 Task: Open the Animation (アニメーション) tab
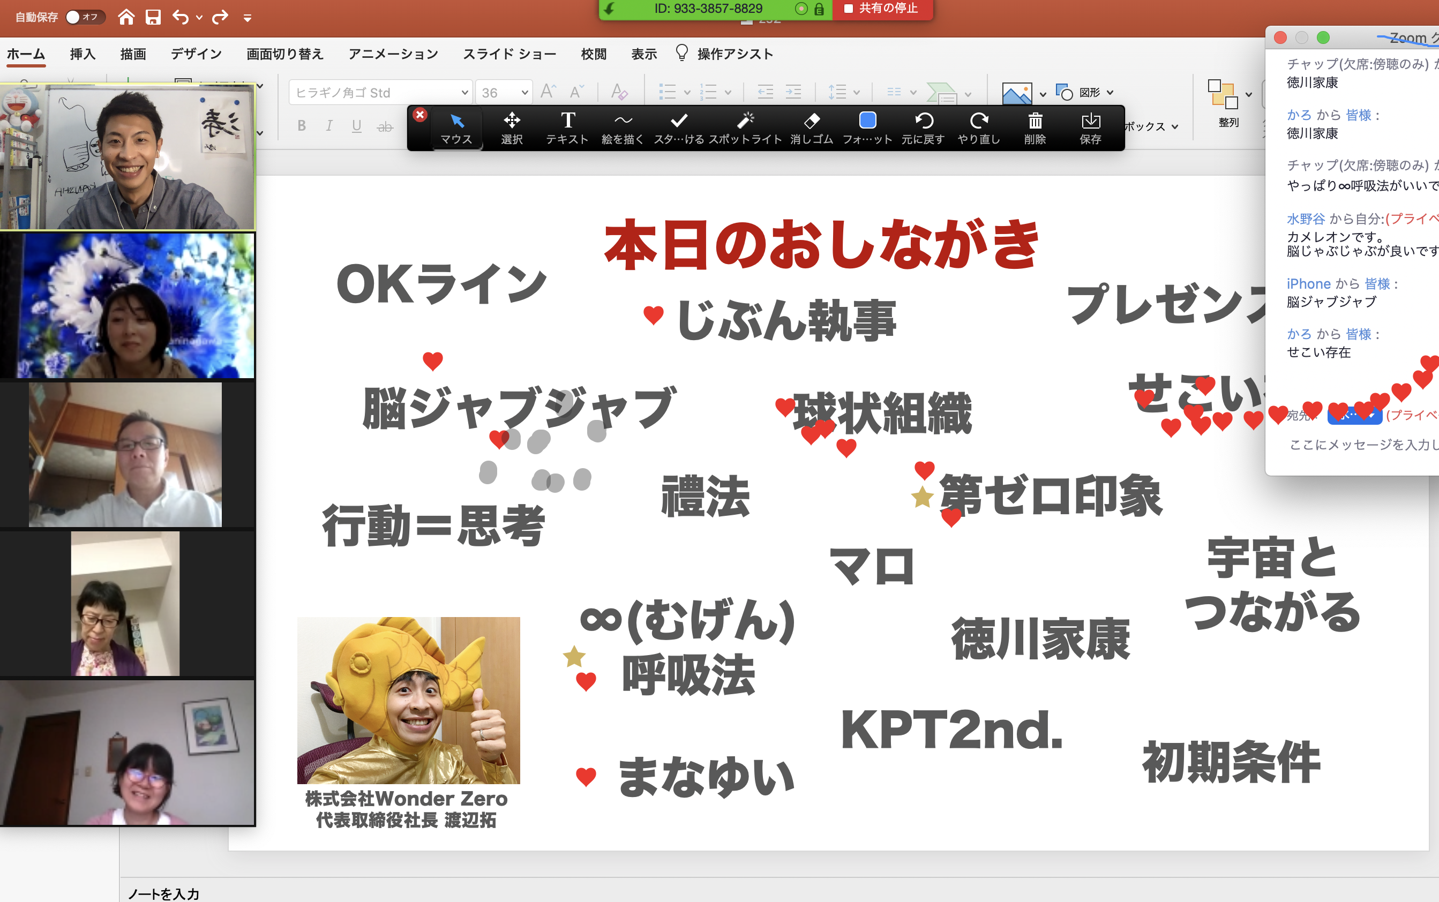click(x=393, y=54)
